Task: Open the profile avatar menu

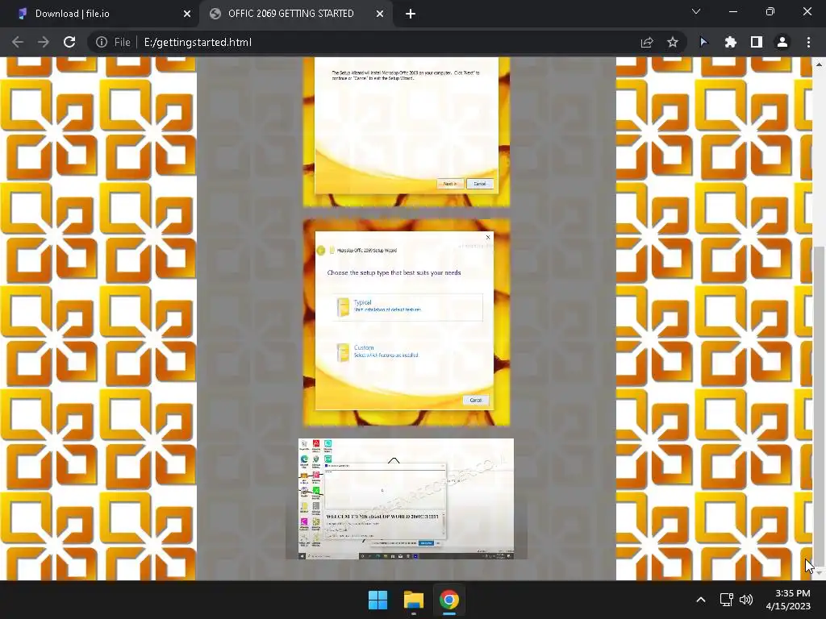Action: click(x=782, y=42)
